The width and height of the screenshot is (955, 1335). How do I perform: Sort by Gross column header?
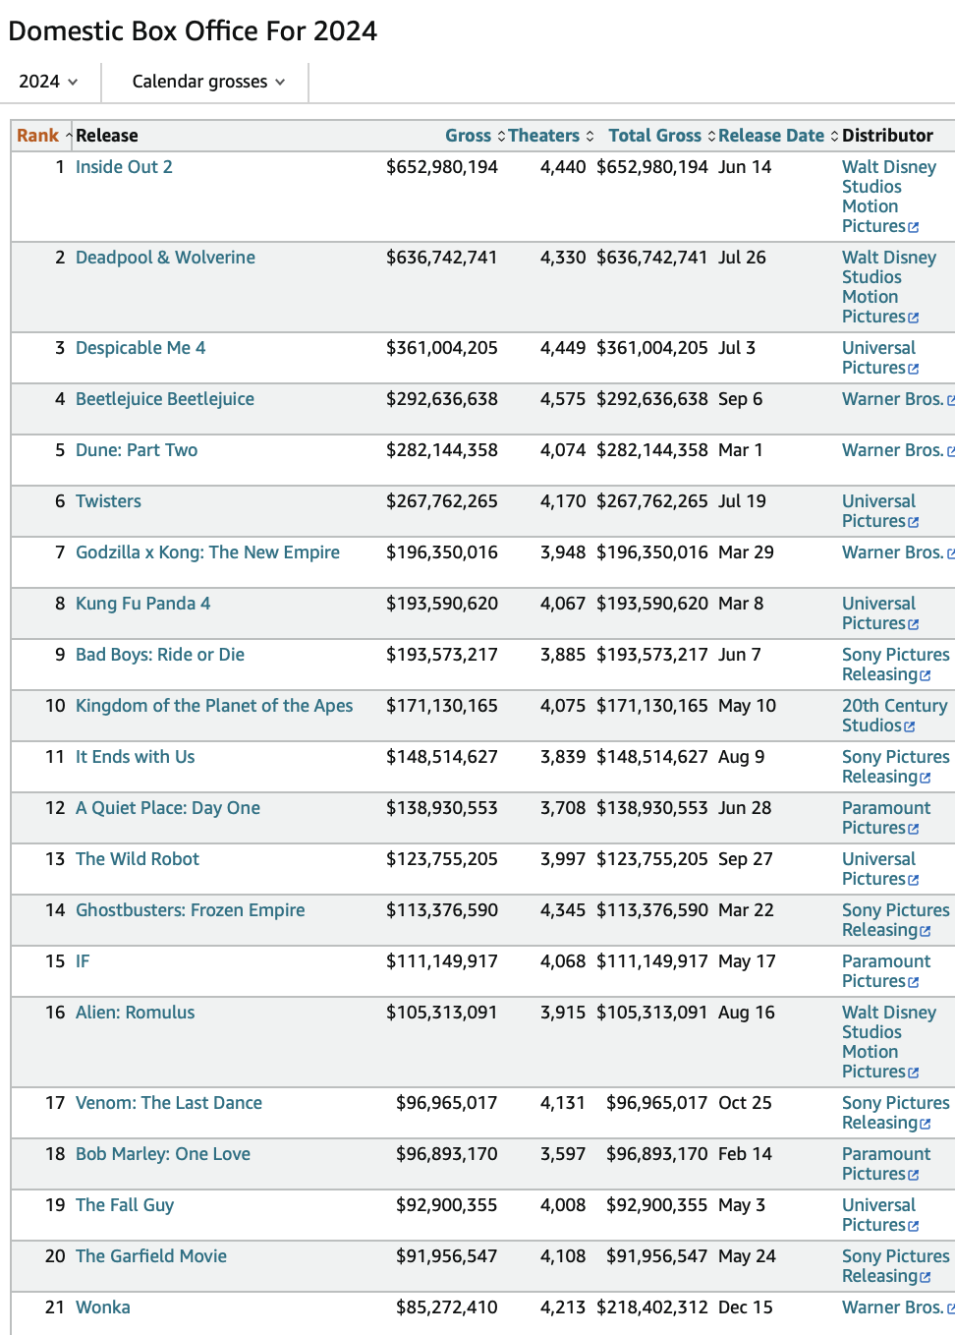(468, 136)
